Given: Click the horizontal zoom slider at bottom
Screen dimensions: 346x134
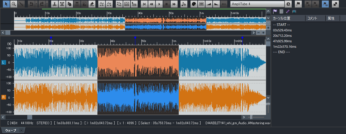Looking at the screenshot, I should coord(252,117).
